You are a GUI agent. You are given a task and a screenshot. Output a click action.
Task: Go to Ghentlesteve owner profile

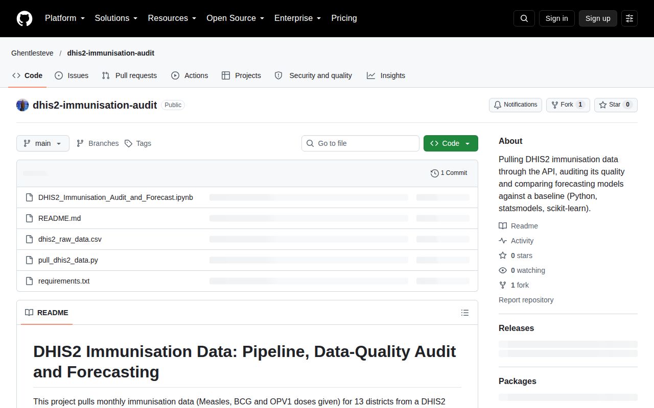click(x=32, y=53)
